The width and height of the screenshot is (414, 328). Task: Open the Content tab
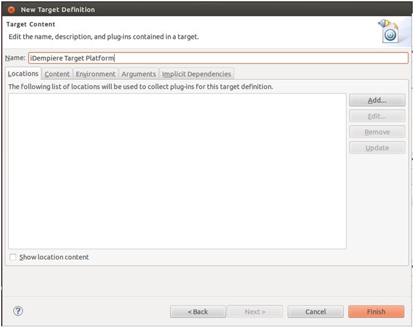click(57, 74)
